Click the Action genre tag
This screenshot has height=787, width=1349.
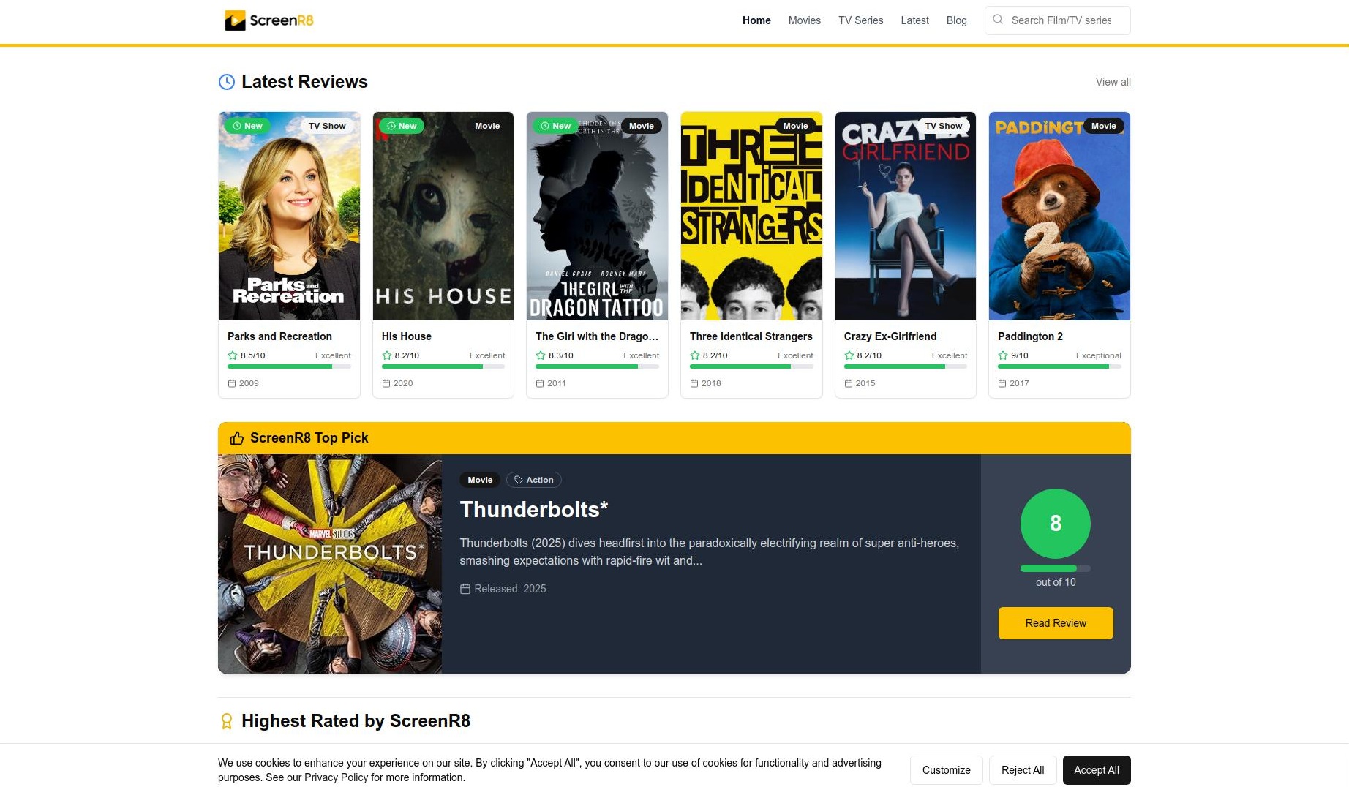click(x=534, y=480)
